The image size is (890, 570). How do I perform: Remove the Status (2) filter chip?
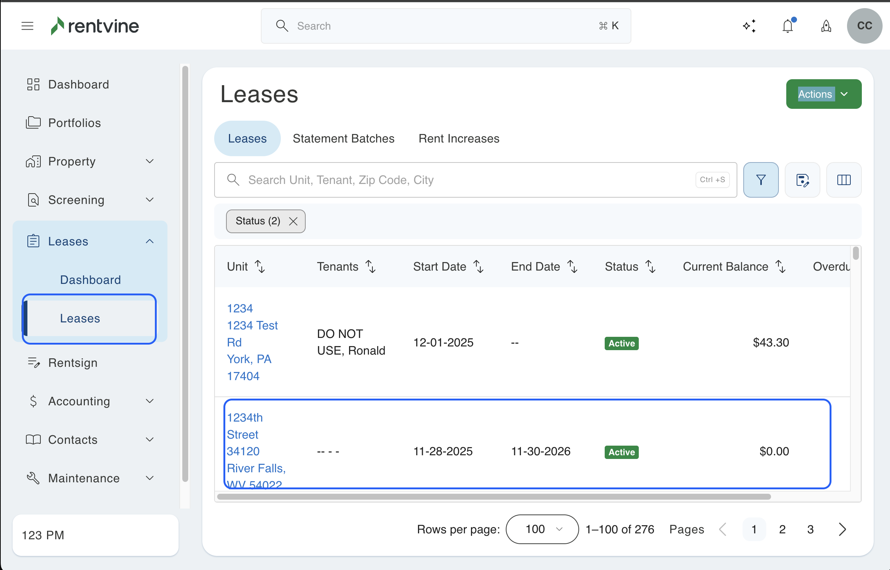tap(293, 221)
